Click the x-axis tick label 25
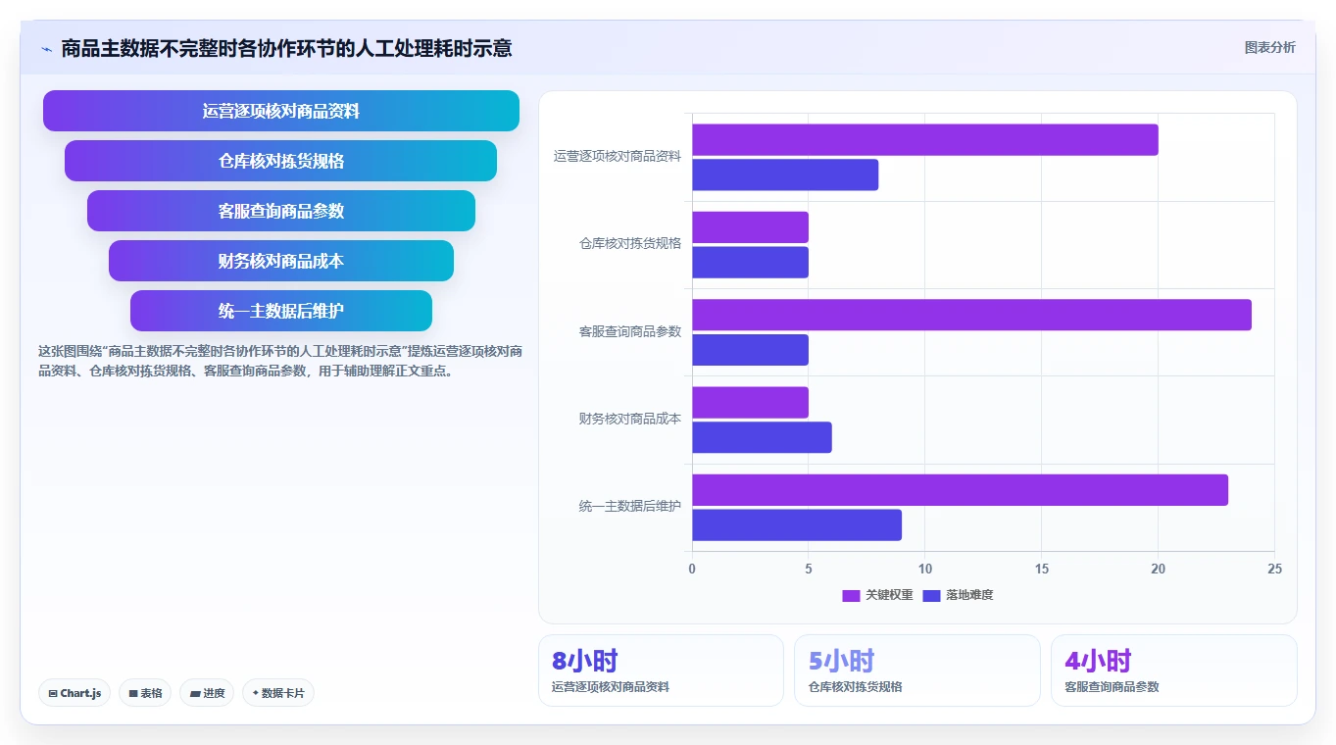 (x=1274, y=569)
